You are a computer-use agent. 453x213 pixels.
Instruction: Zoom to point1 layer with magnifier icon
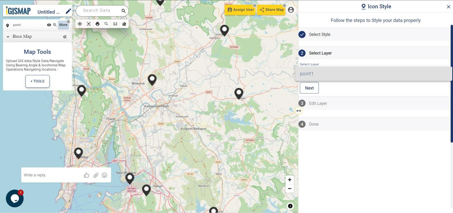pos(55,25)
